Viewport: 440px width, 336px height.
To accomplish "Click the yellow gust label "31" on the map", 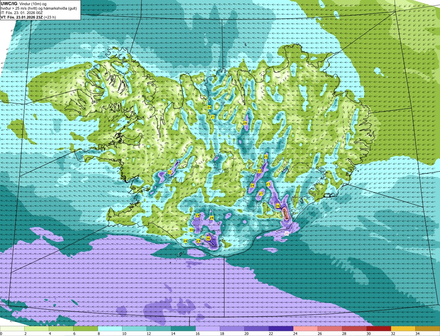I will click(x=169, y=172).
